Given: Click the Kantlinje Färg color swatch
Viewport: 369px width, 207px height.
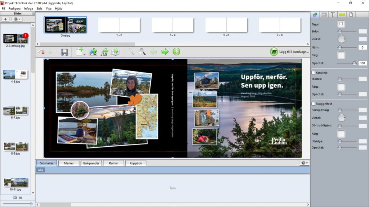Looking at the screenshot, I should 341,87.
